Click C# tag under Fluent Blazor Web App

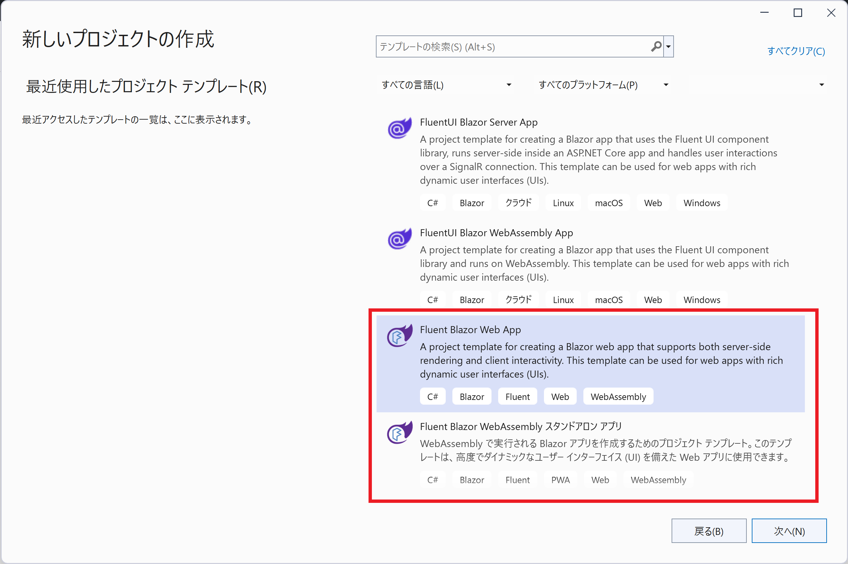(x=433, y=396)
